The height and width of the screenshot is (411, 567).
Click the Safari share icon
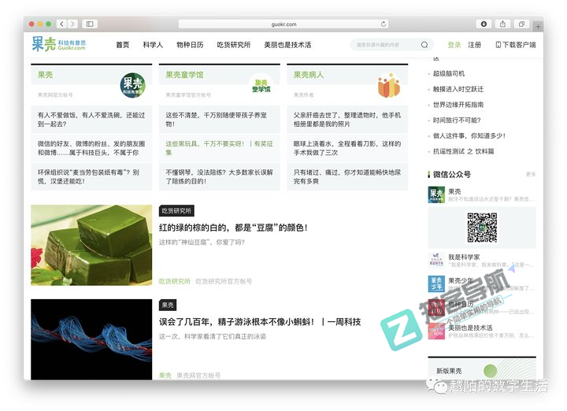(502, 24)
